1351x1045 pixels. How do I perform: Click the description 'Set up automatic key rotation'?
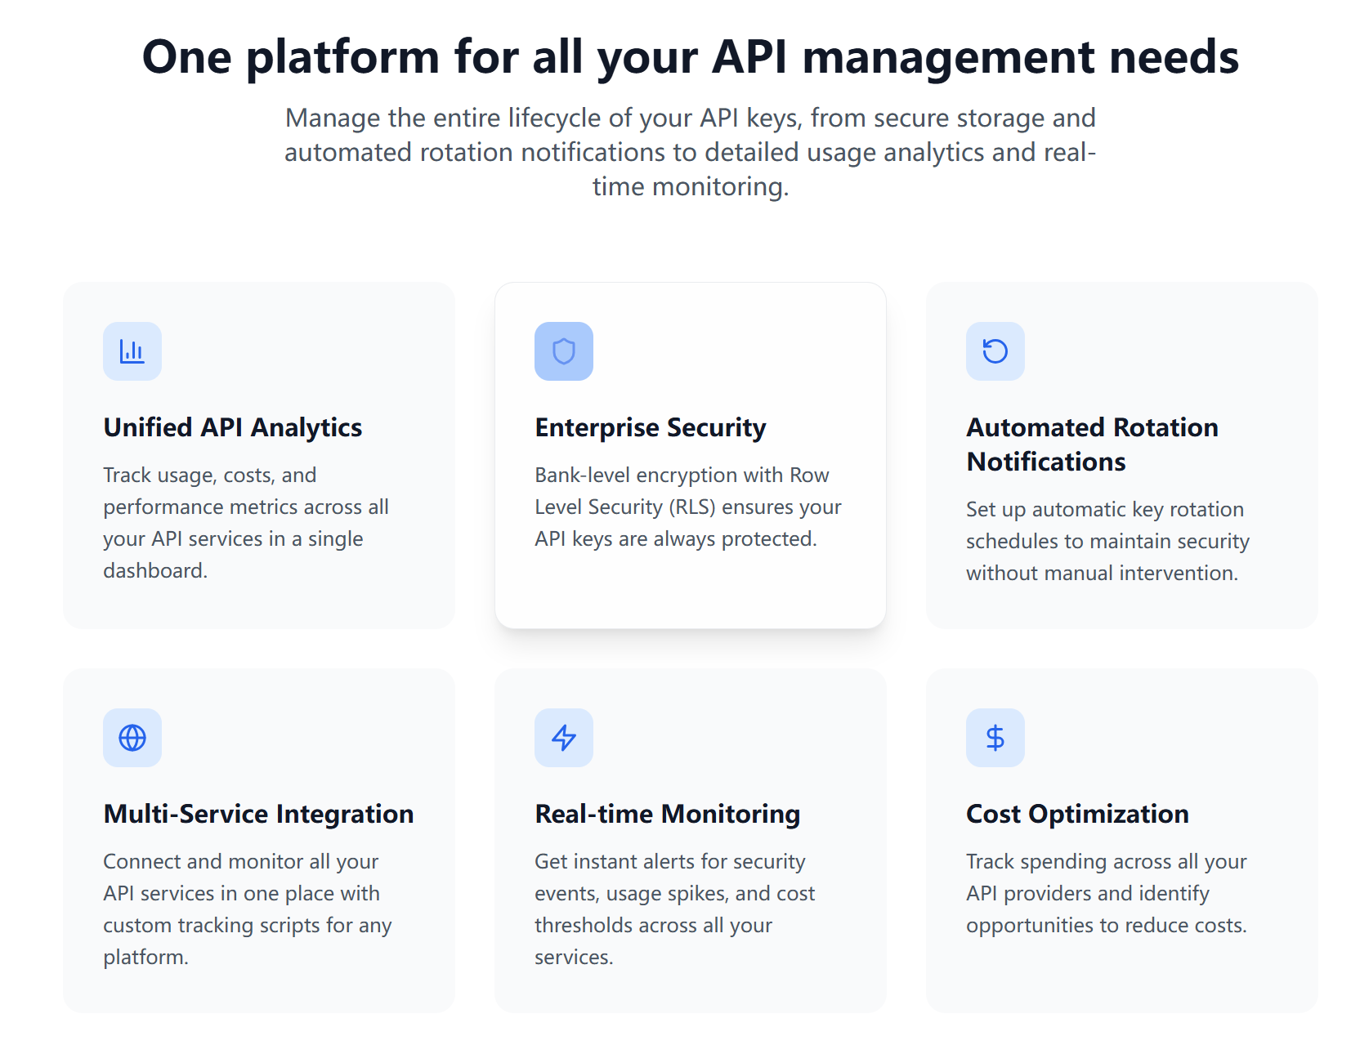click(1108, 541)
